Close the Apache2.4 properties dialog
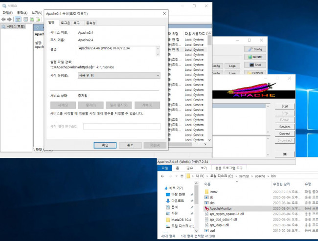This screenshot has width=318, height=241. pyautogui.click(x=164, y=14)
